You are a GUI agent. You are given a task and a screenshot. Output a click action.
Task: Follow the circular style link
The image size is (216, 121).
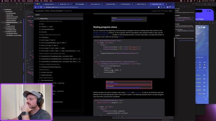(138, 93)
